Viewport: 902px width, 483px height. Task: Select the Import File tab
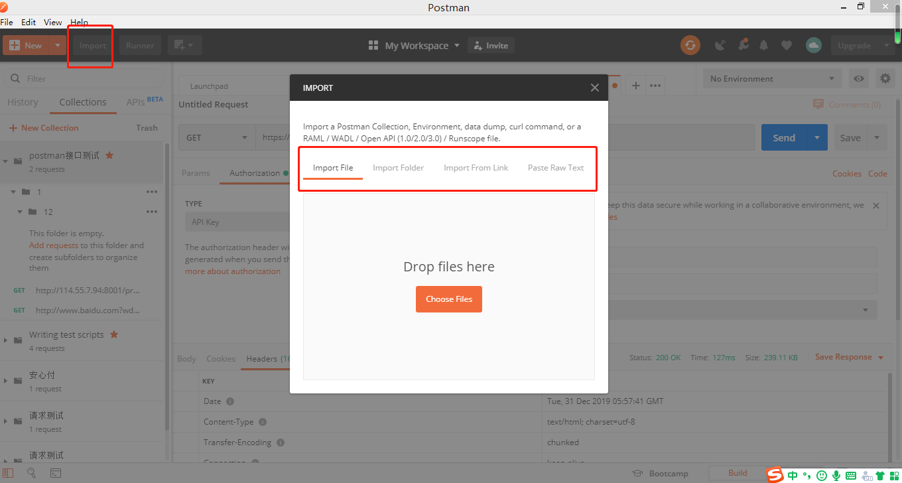[x=333, y=167]
